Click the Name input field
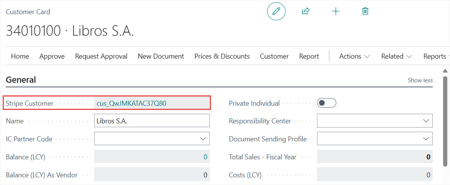This screenshot has width=450, height=185. 152,121
